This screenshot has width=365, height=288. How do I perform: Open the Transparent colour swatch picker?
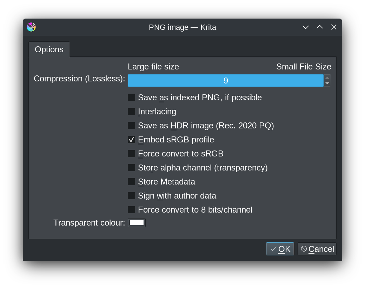point(137,223)
